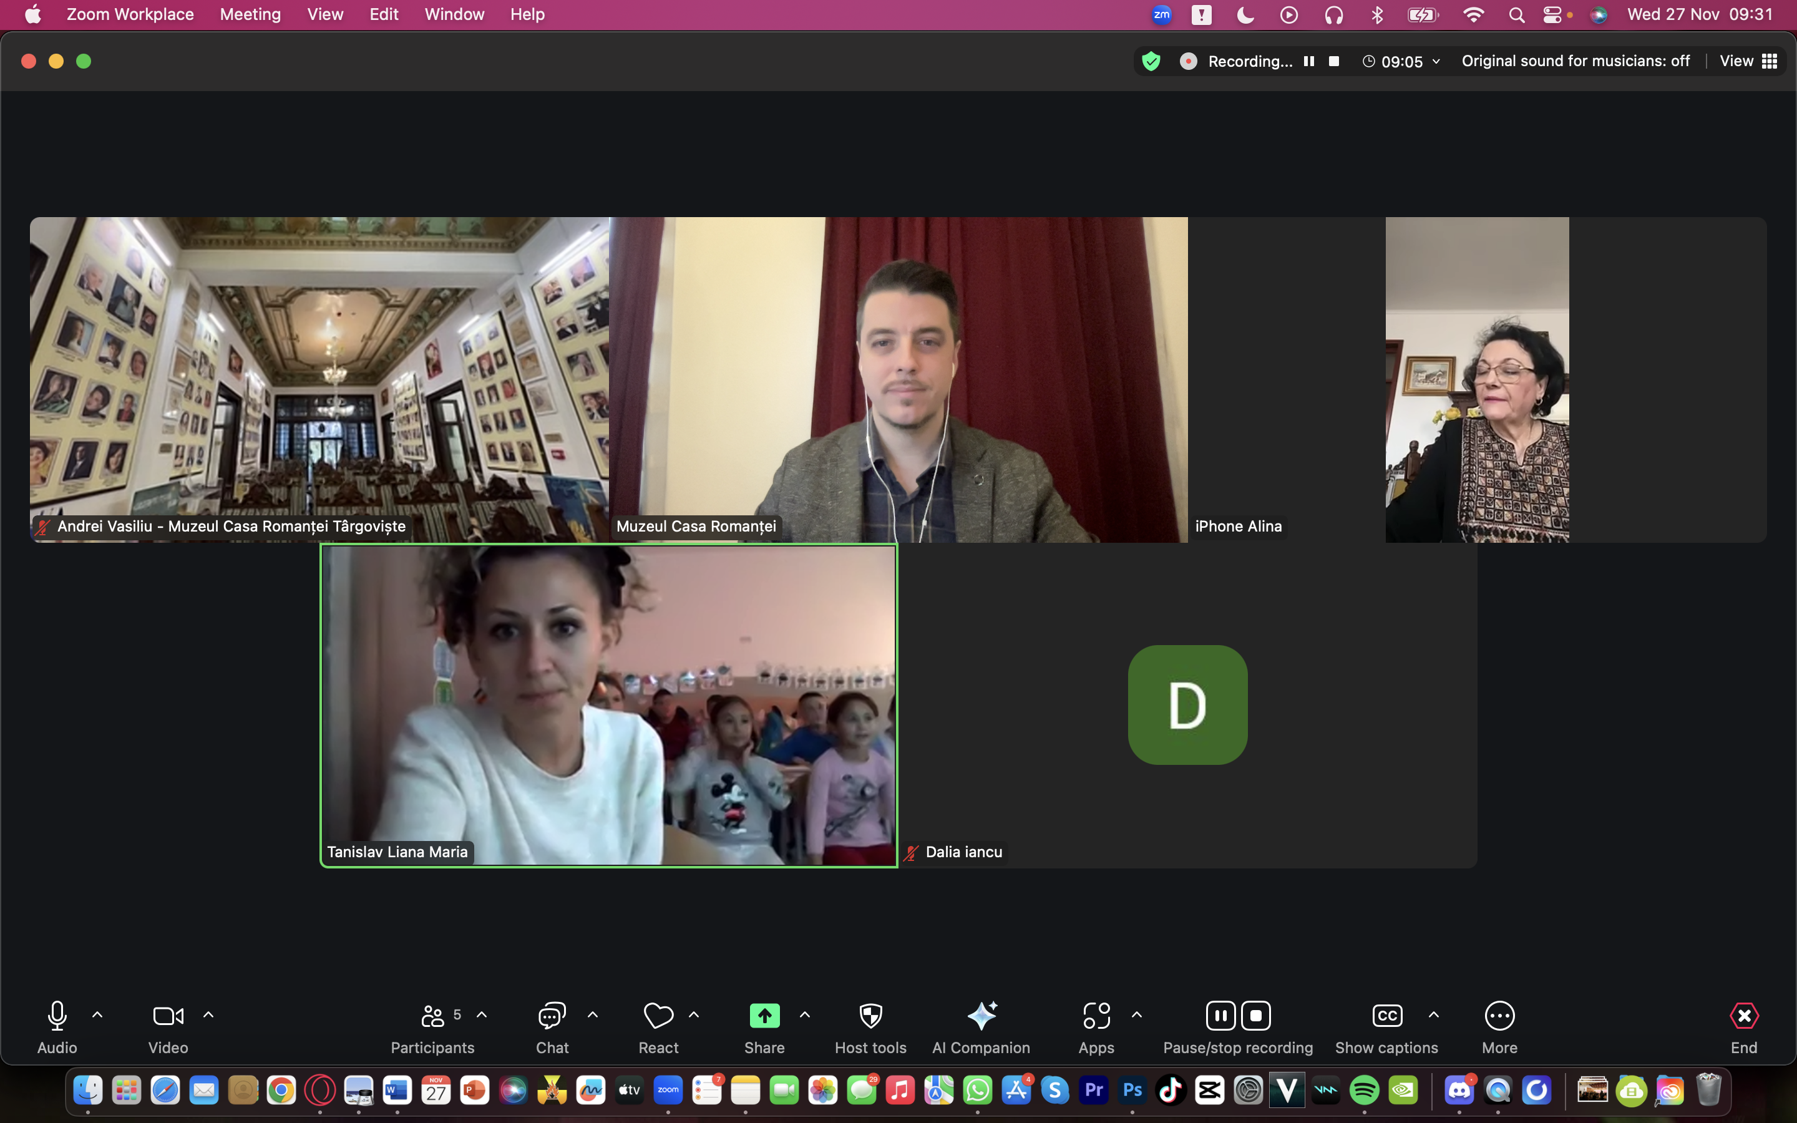Image resolution: width=1797 pixels, height=1123 pixels.
Task: Toggle Show captions CC button
Action: coord(1386,1015)
